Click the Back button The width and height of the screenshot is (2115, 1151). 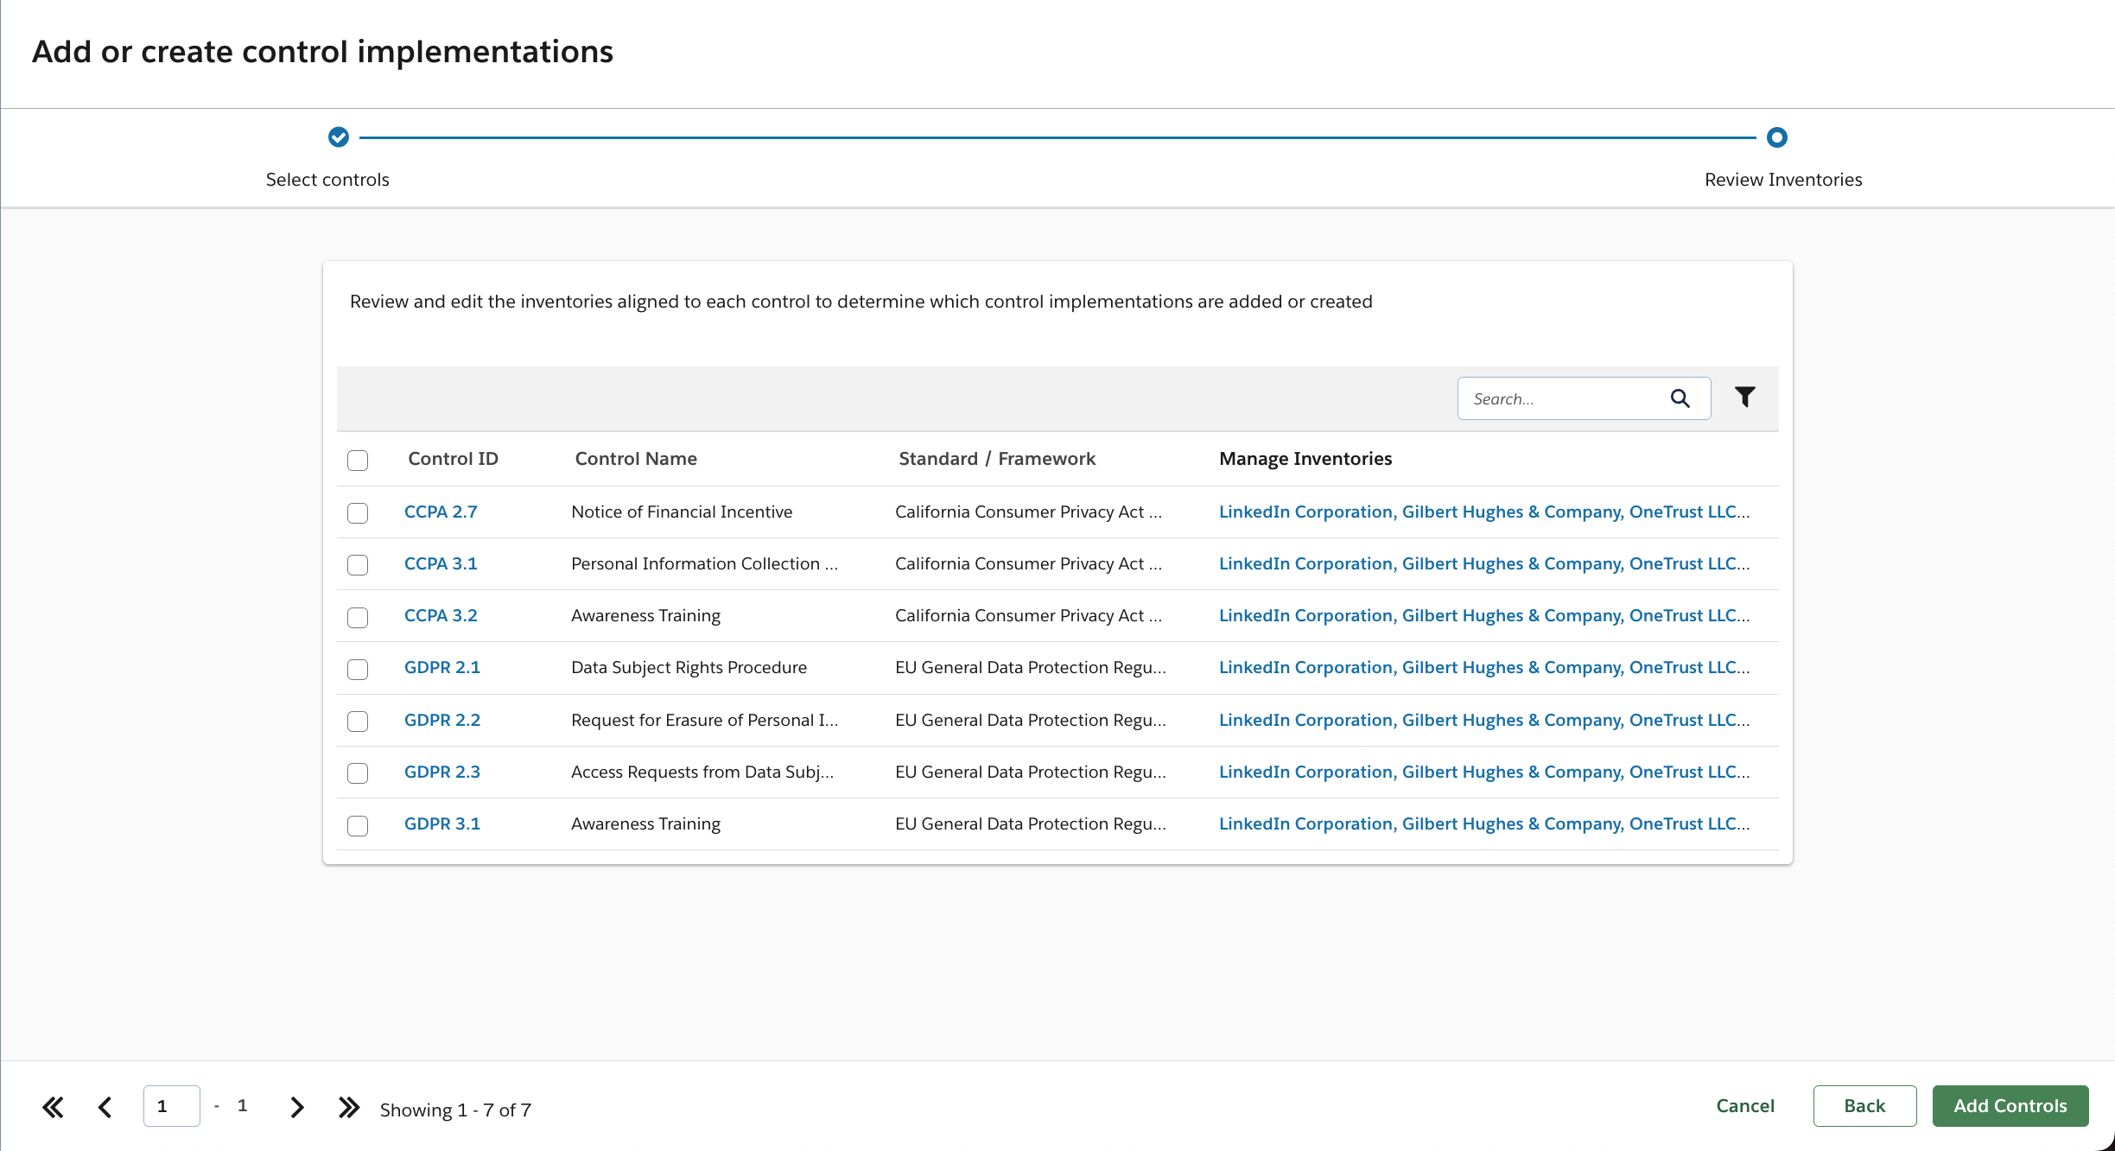coord(1864,1106)
